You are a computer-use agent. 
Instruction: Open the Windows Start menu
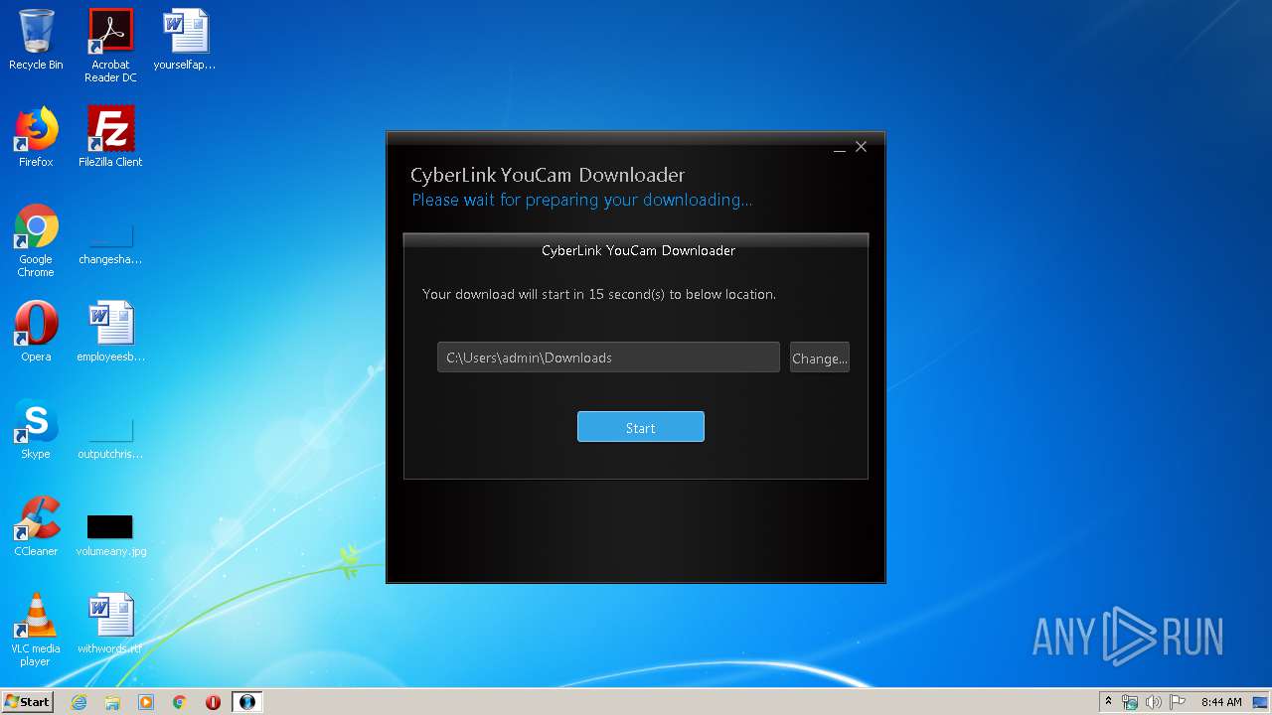click(x=27, y=701)
